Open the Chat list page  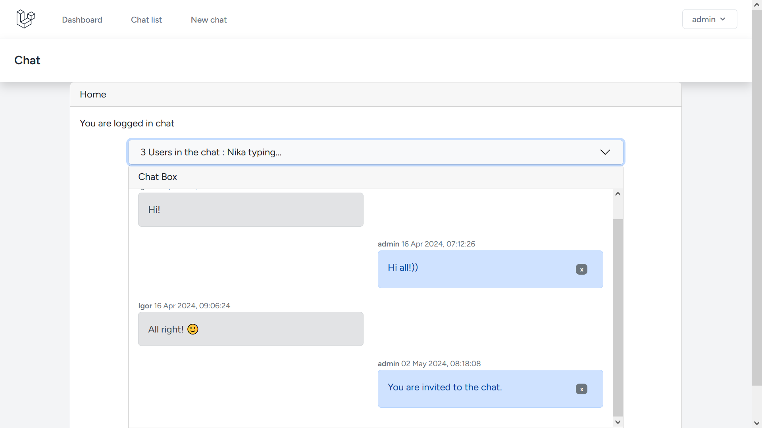pyautogui.click(x=146, y=20)
